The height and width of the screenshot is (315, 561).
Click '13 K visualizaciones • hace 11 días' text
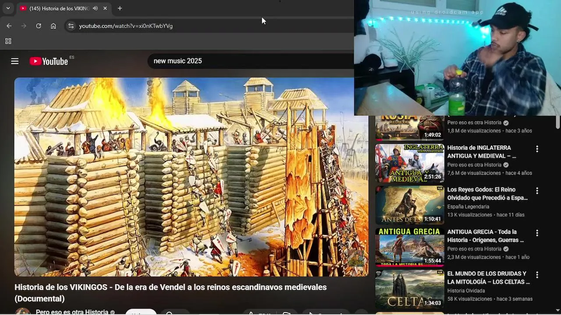(486, 215)
